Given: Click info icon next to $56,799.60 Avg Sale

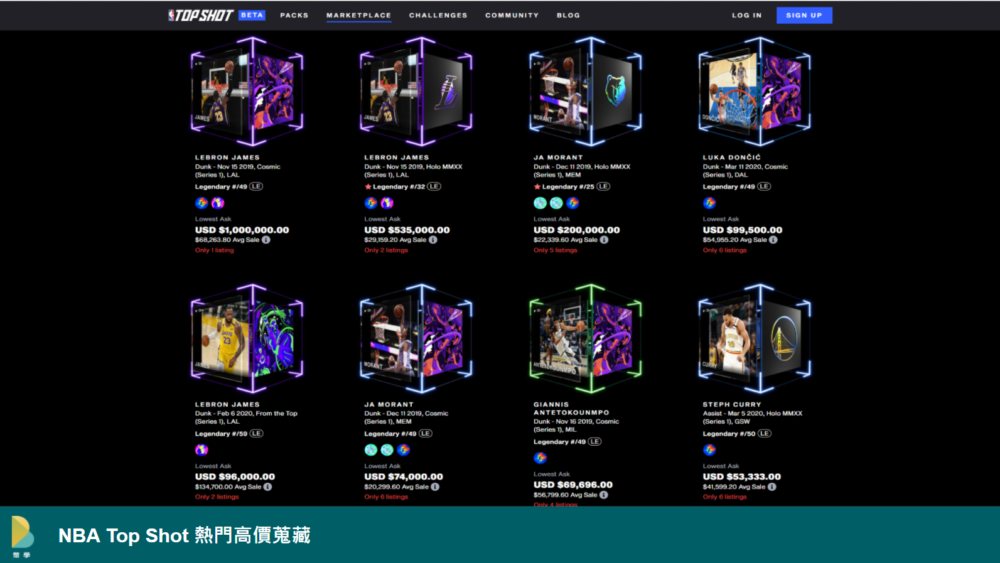Looking at the screenshot, I should coord(604,495).
